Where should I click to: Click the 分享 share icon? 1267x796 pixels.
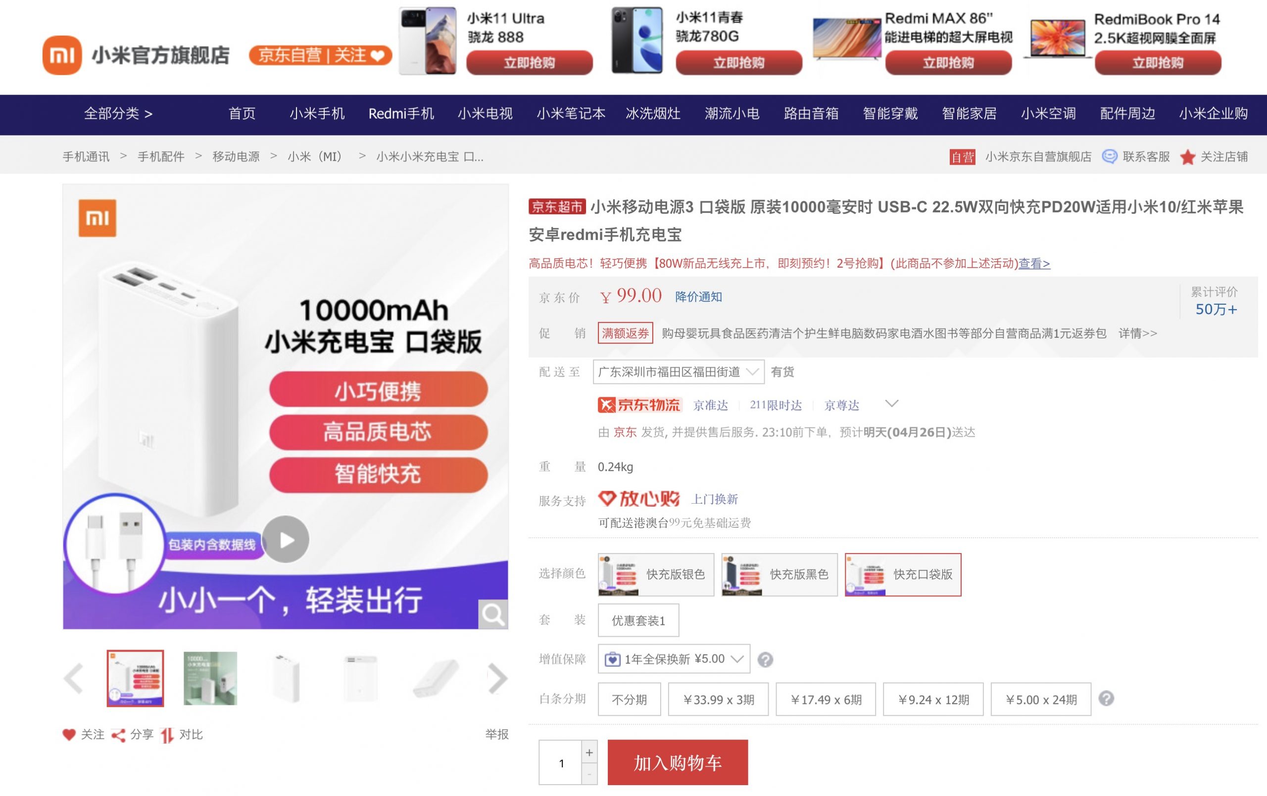118,735
